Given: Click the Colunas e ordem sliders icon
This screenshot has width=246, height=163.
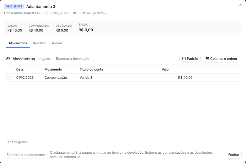Looking at the screenshot, I should [x=207, y=59].
